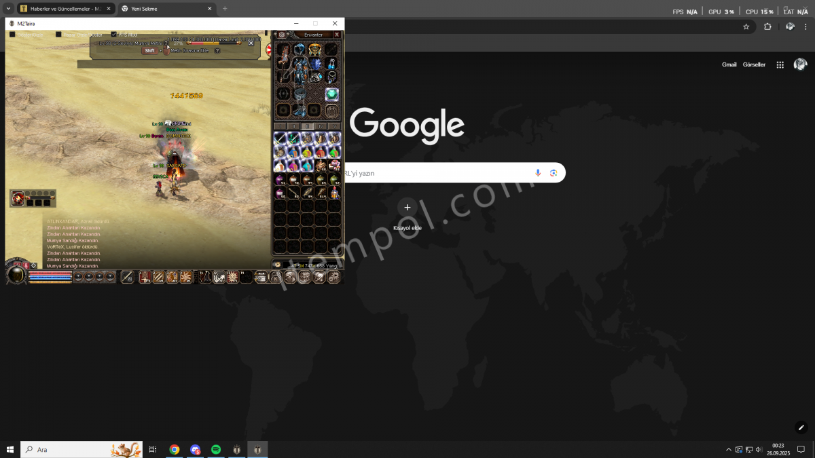Click the Shift key hint button
The height and width of the screenshot is (458, 815).
pos(149,50)
